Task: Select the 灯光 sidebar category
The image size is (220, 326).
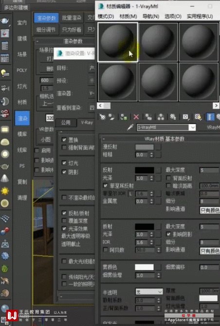Action: [x=22, y=86]
